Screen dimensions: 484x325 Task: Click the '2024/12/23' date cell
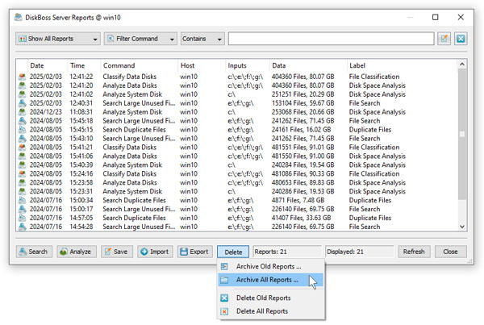point(46,112)
